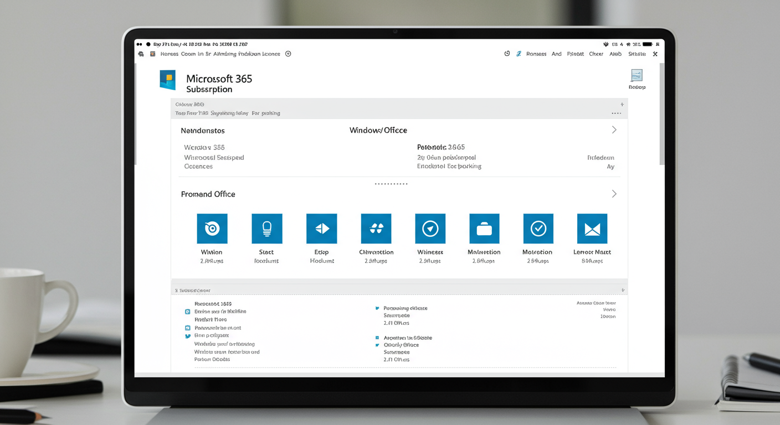Click the gear icon at the toolbar's left
780x425 pixels.
[141, 54]
